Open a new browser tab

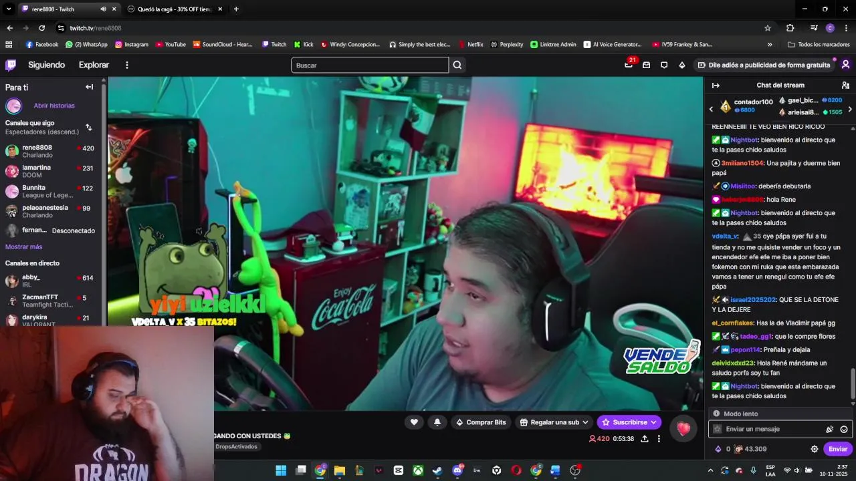(236, 9)
